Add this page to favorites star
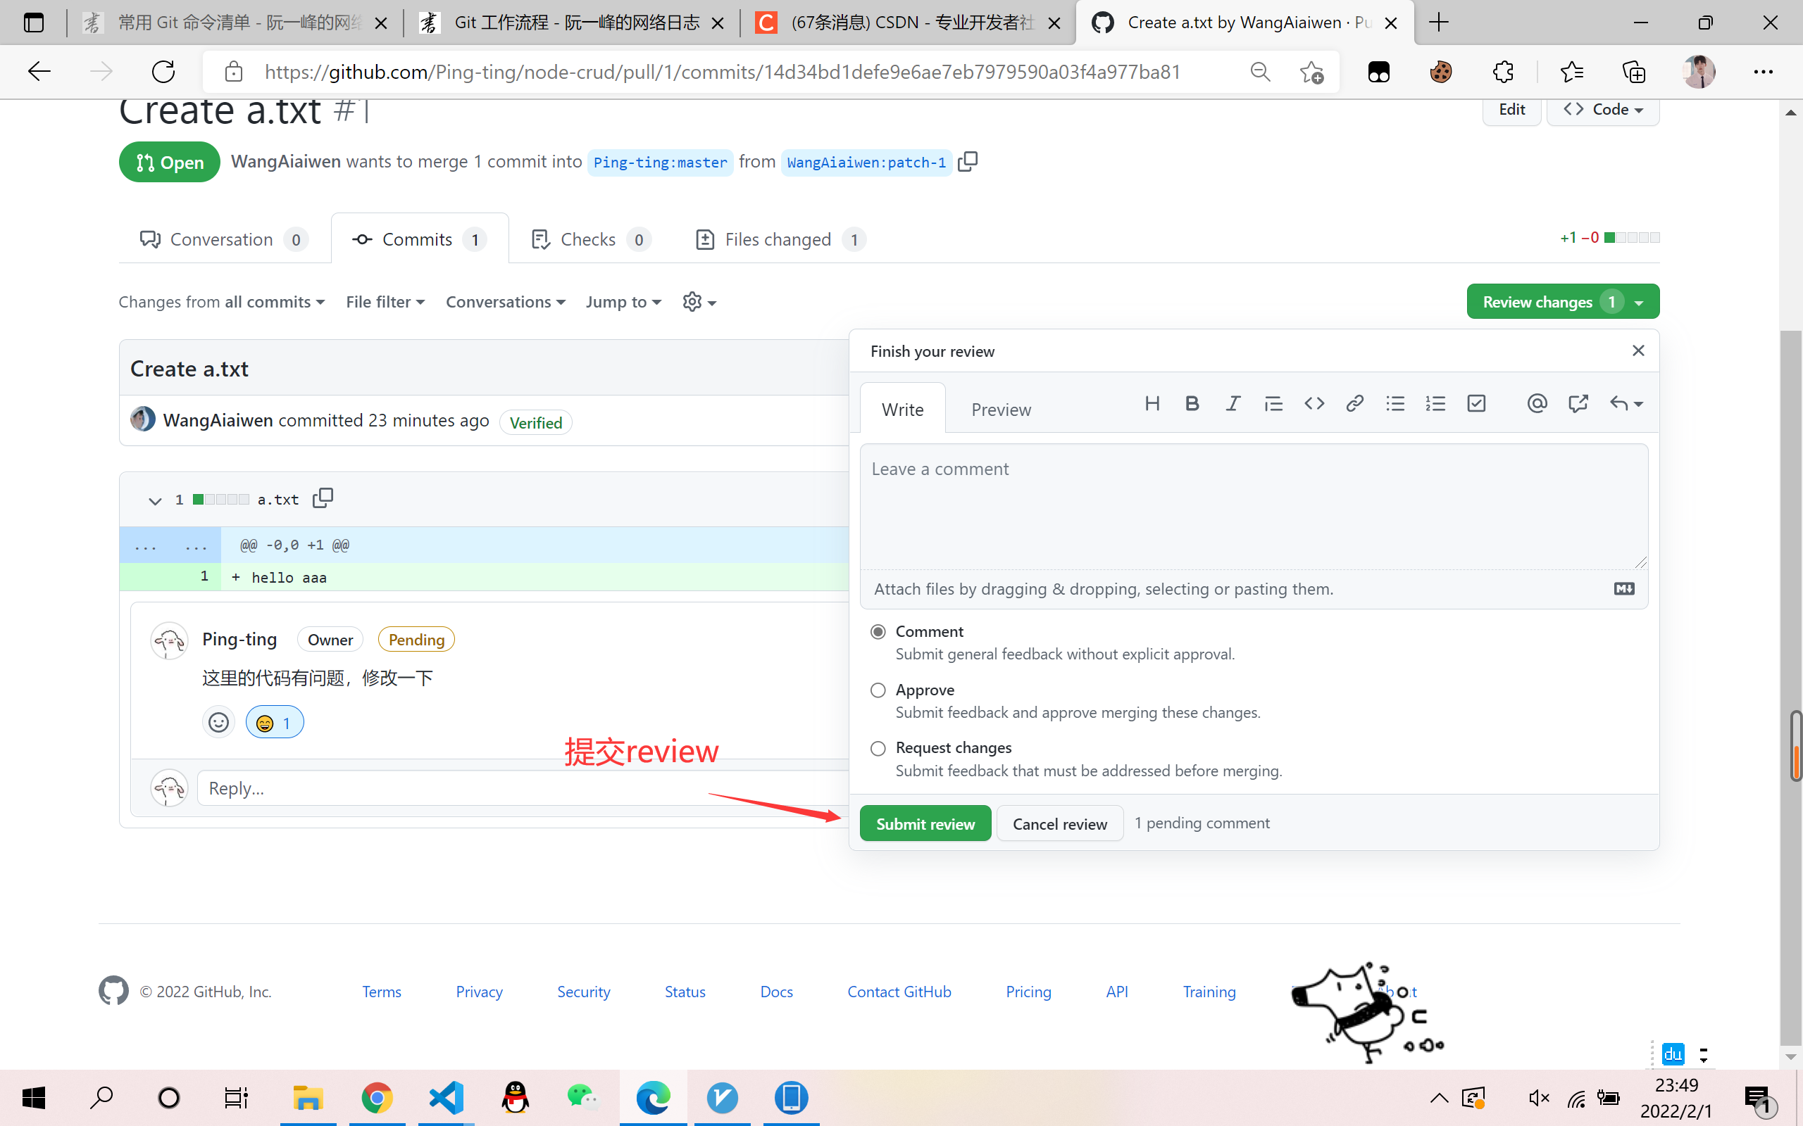 (1311, 72)
